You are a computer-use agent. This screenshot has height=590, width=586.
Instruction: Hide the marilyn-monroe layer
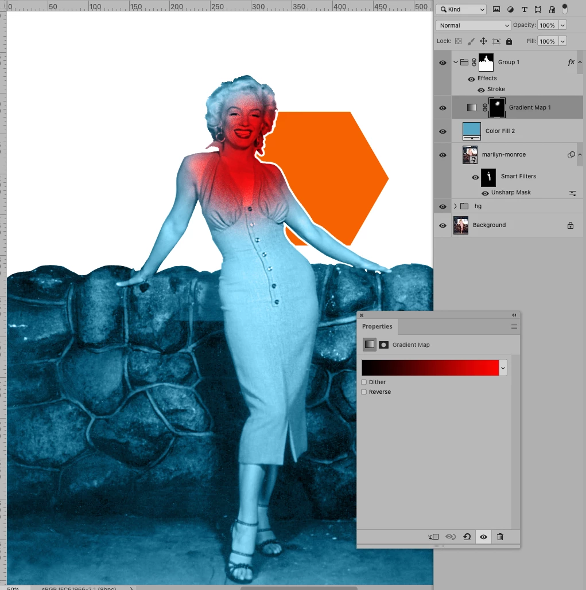443,155
